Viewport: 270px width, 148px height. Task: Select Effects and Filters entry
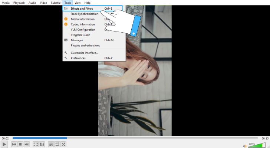pyautogui.click(x=93, y=9)
